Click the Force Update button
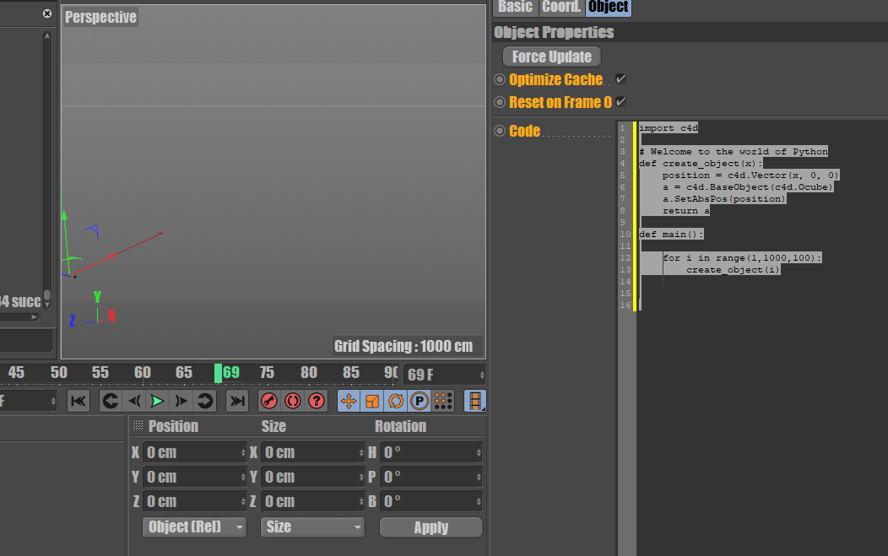 [x=552, y=57]
